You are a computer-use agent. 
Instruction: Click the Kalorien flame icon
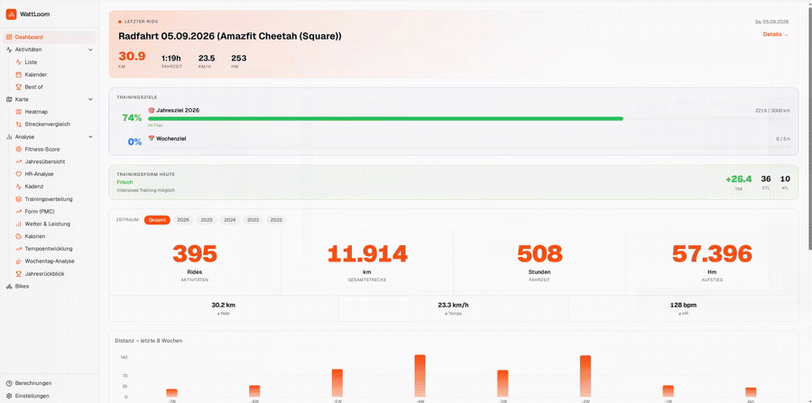click(19, 236)
